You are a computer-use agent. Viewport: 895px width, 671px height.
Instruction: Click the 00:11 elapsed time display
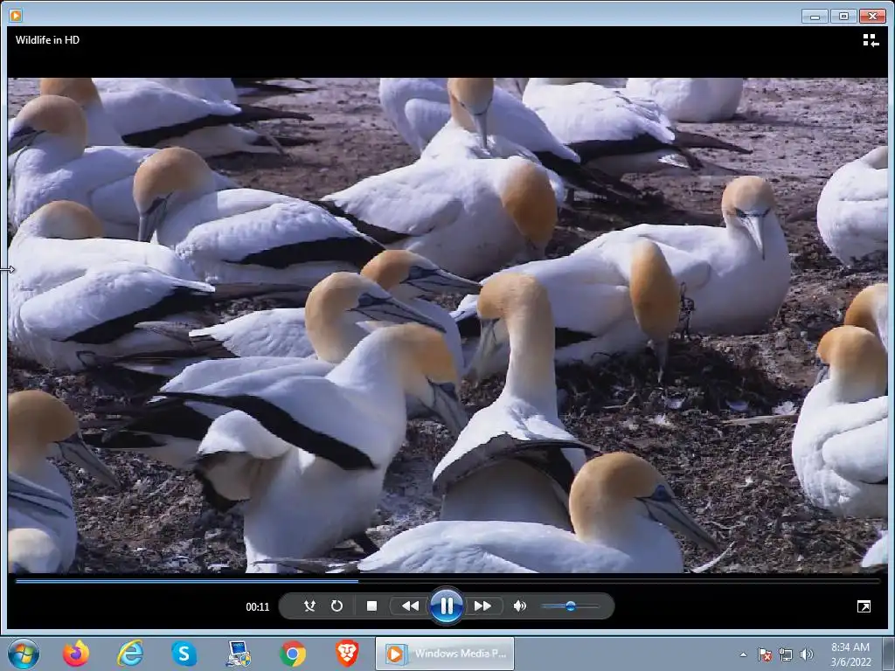click(258, 606)
